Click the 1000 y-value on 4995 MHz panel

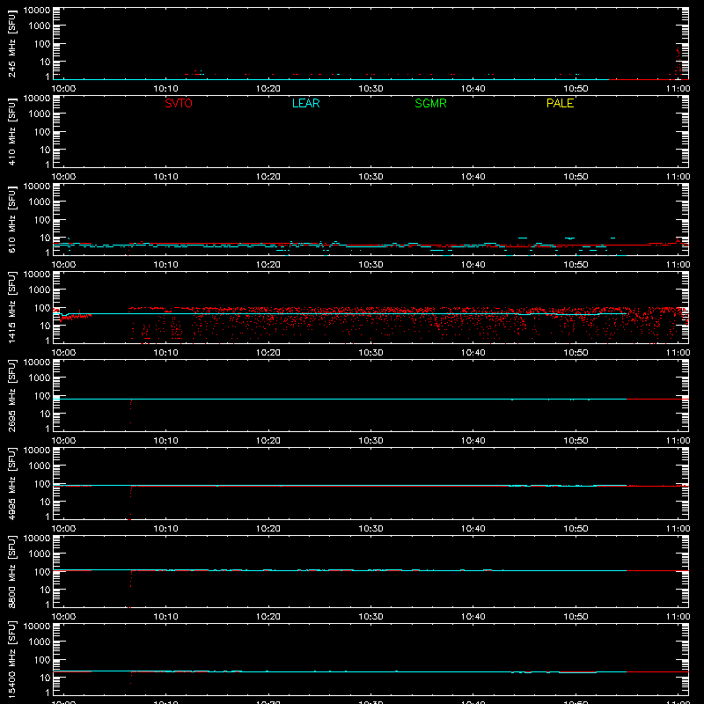click(x=40, y=466)
